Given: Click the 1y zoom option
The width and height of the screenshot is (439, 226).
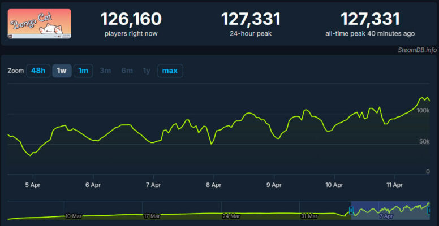Looking at the screenshot, I should click(x=147, y=71).
